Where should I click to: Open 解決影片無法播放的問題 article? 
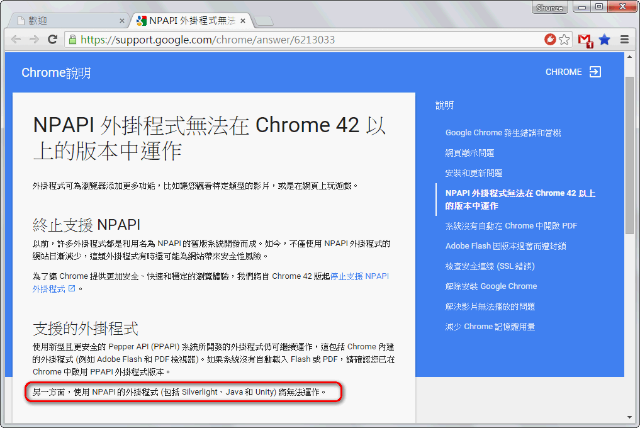(x=490, y=307)
